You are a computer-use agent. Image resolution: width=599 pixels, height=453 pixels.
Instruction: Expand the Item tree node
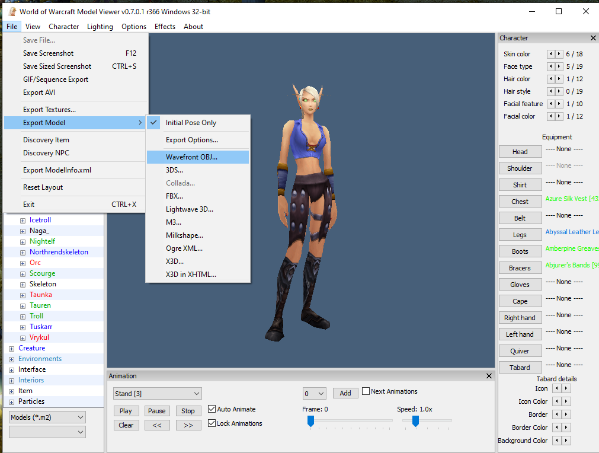[x=11, y=391]
